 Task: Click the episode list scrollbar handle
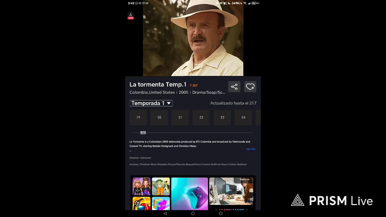[143, 133]
